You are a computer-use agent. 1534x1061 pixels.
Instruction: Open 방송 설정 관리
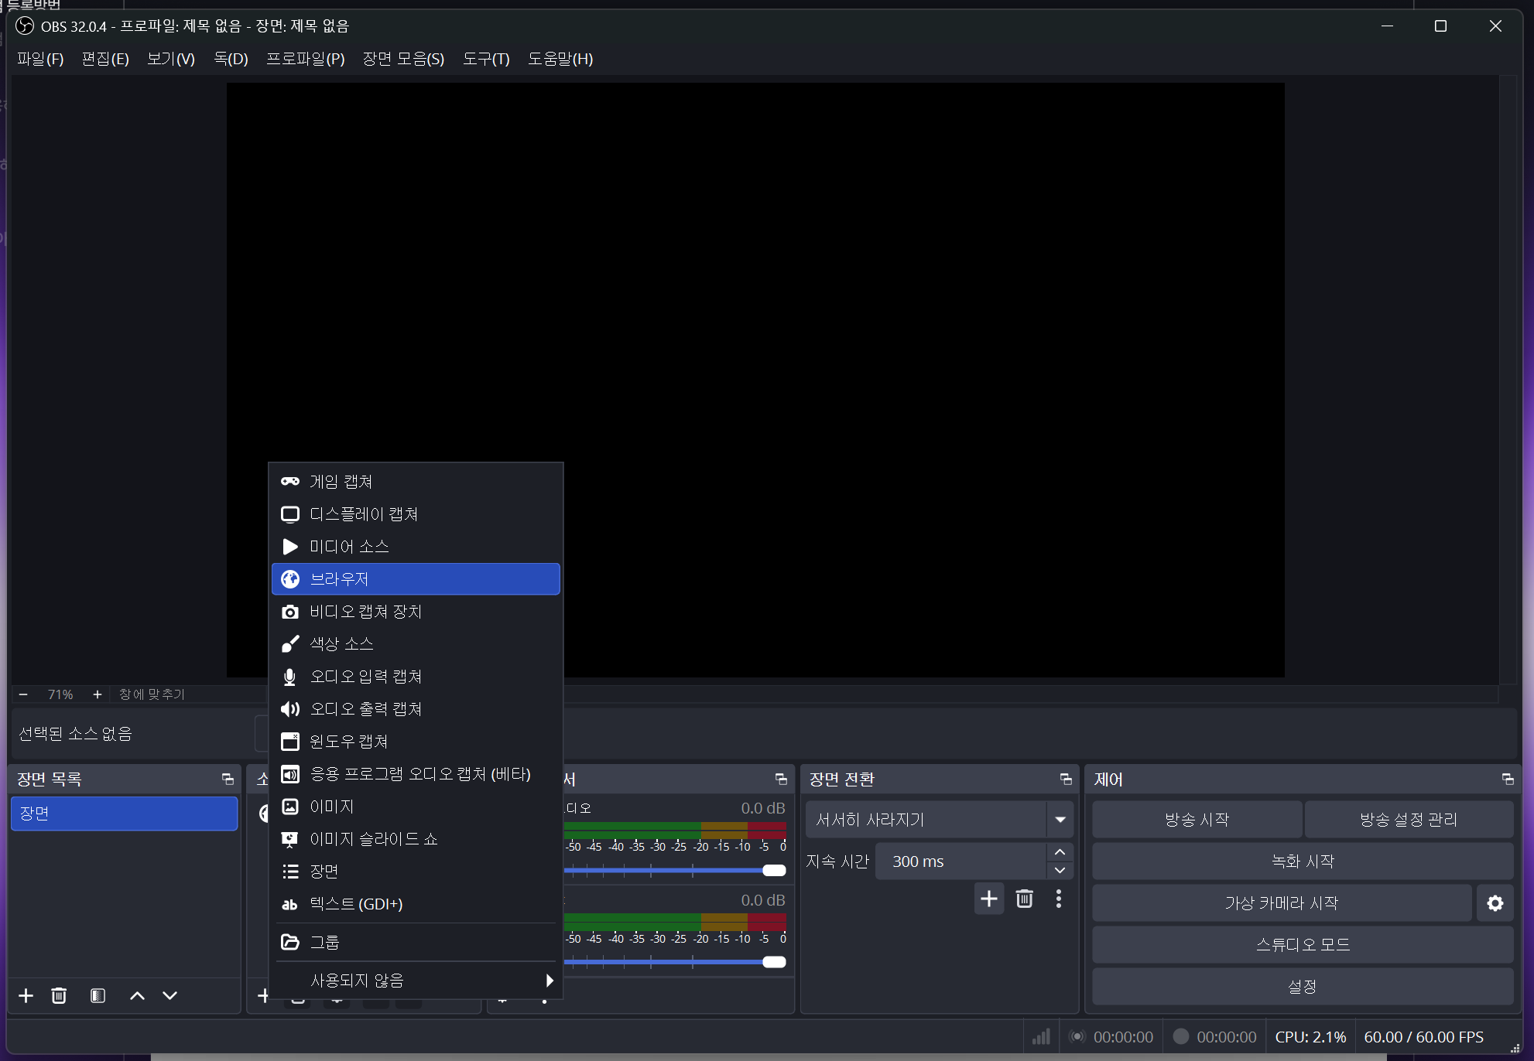click(x=1409, y=820)
